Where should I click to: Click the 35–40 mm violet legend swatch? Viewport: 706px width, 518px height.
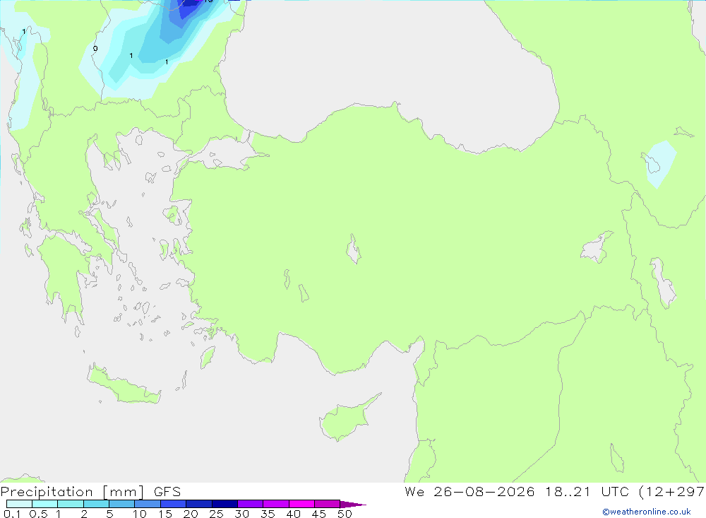275,504
